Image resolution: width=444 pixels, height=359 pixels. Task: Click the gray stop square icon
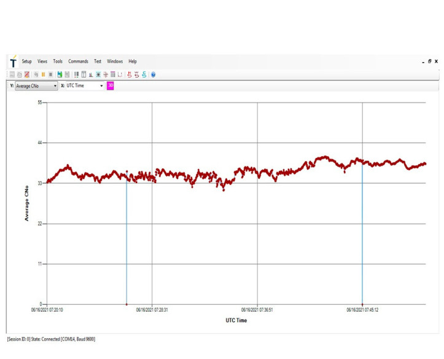(50, 74)
